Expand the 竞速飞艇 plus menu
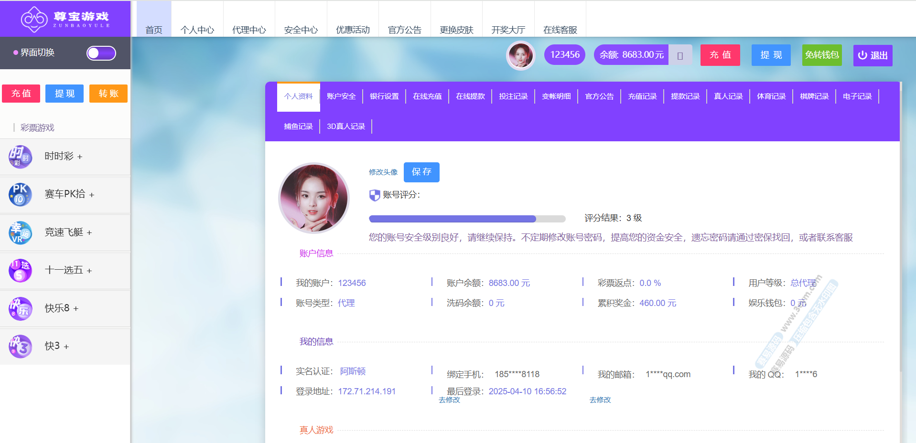916x443 pixels. 89,233
